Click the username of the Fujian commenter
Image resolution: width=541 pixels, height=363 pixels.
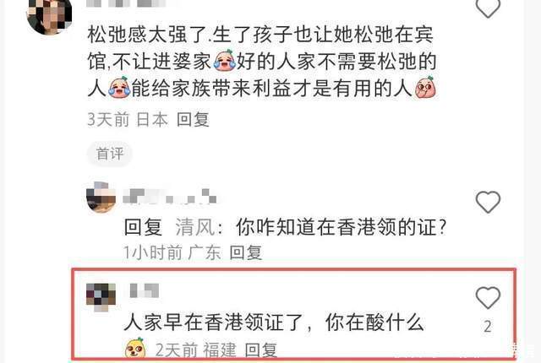click(x=145, y=290)
